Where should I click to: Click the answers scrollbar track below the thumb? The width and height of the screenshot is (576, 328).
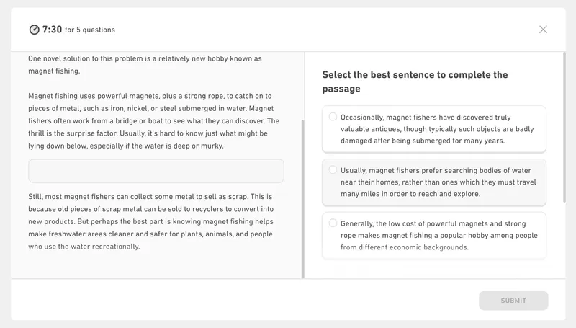pyautogui.click(x=563, y=238)
